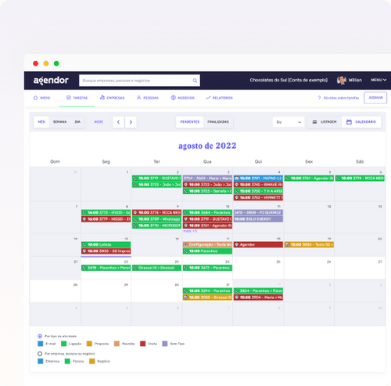Open the Início tab

coord(41,98)
